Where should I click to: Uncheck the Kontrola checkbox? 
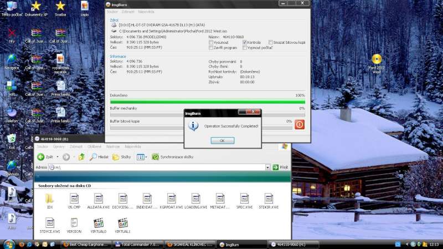[245, 42]
